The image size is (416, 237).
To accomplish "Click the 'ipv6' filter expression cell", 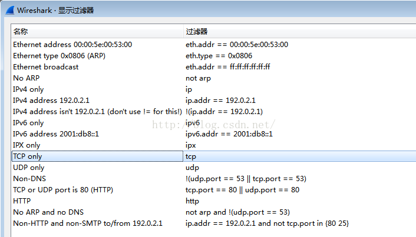I will pyautogui.click(x=193, y=123).
